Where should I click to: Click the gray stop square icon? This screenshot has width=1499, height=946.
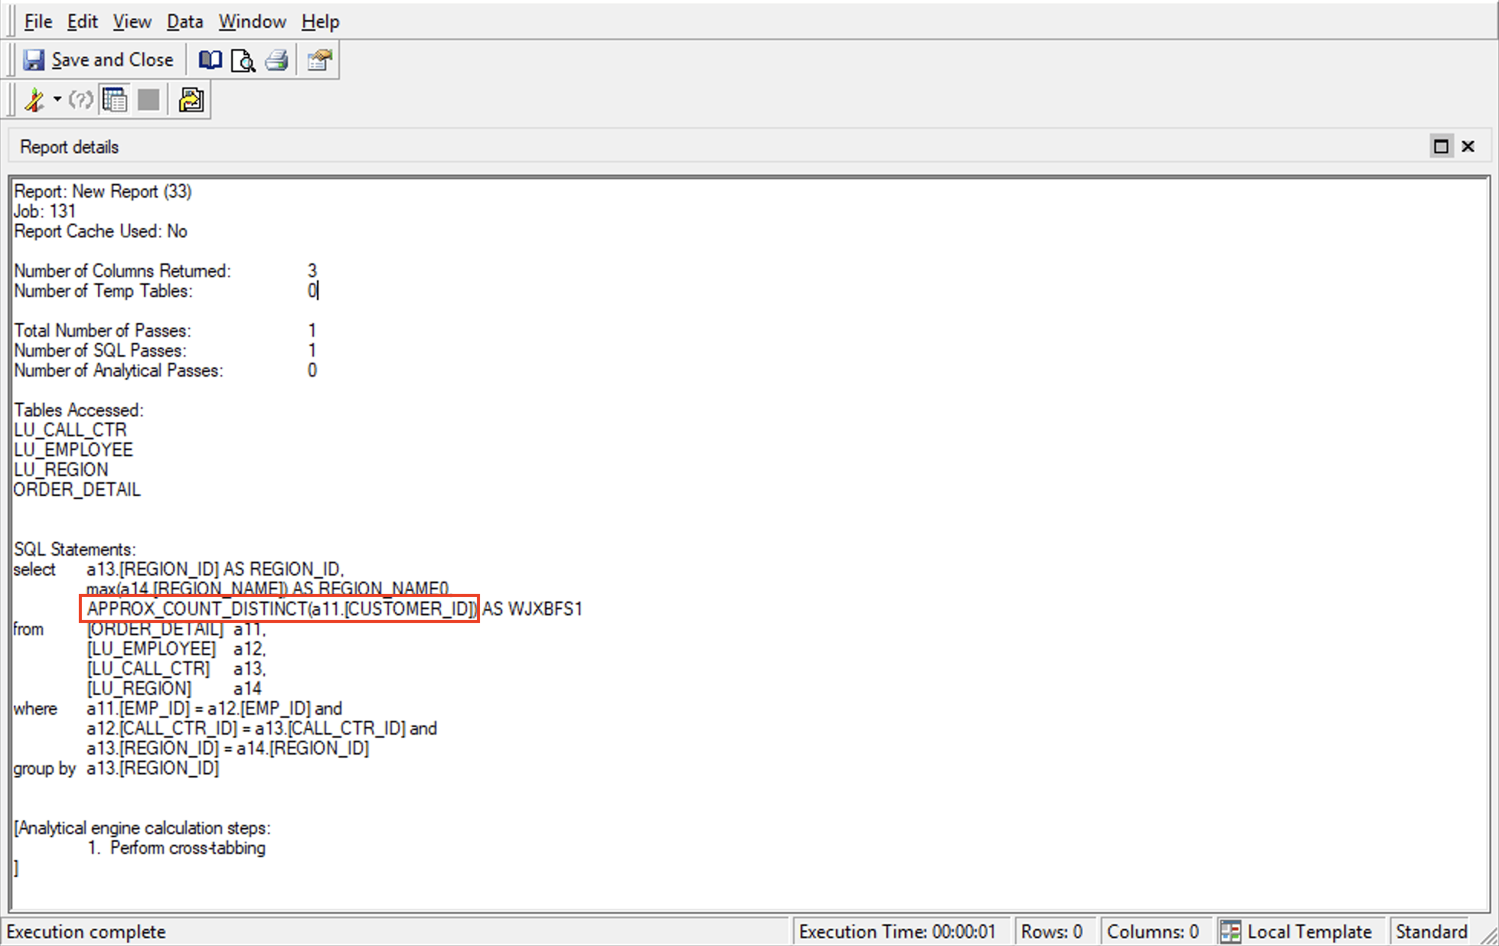click(x=149, y=100)
